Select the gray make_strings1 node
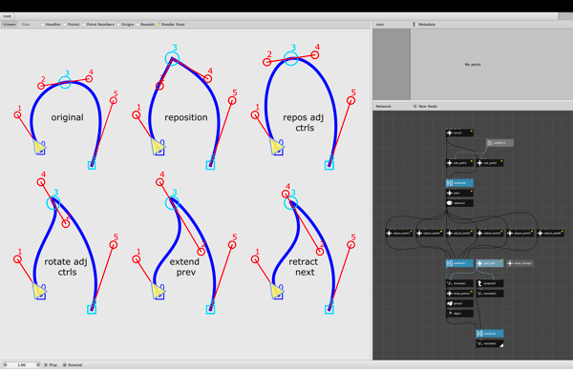This screenshot has height=369, width=573. (x=520, y=263)
